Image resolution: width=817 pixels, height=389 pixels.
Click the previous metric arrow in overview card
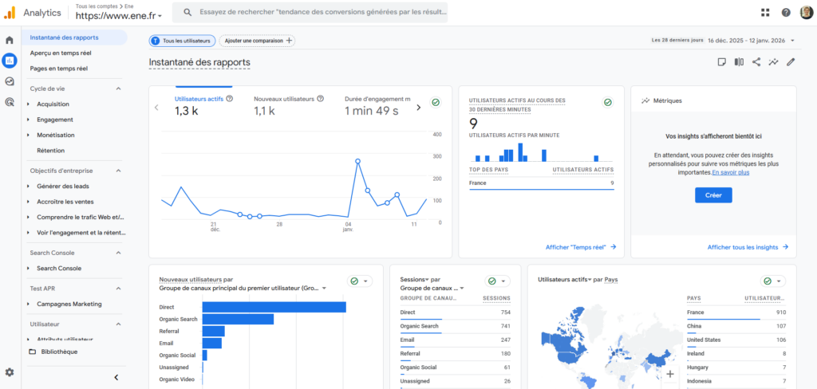(156, 108)
